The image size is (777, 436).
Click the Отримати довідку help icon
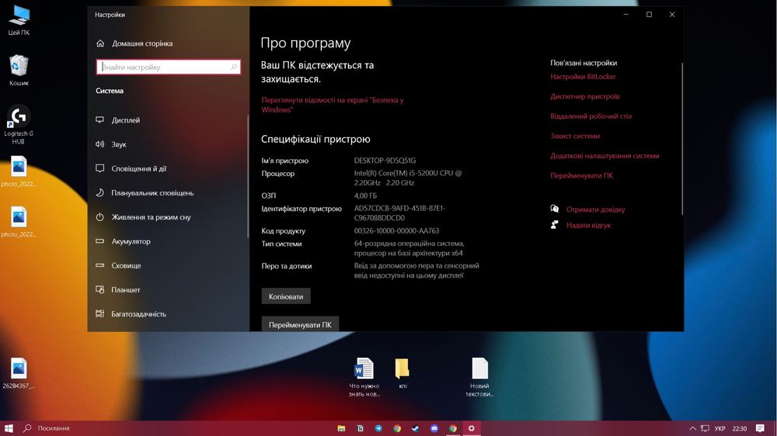point(555,209)
